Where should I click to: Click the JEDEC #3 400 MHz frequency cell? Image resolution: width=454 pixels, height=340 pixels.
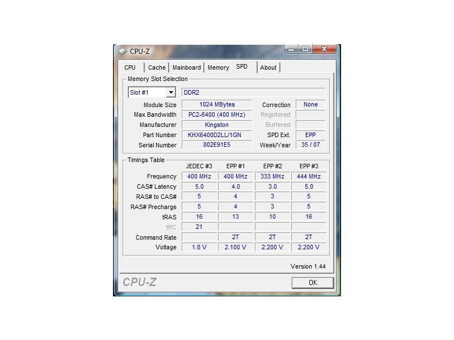click(199, 176)
